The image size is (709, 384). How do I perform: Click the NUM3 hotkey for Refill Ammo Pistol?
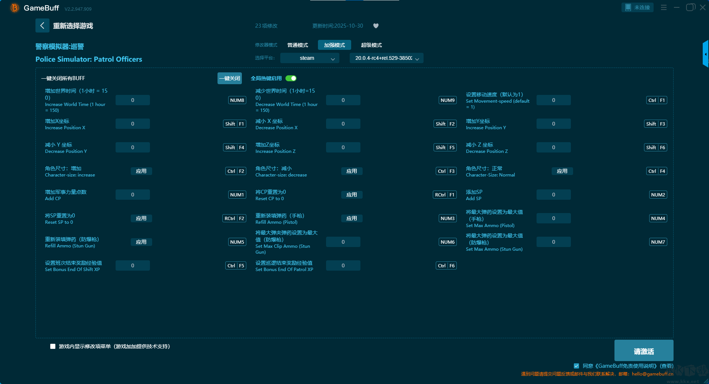pyautogui.click(x=448, y=218)
